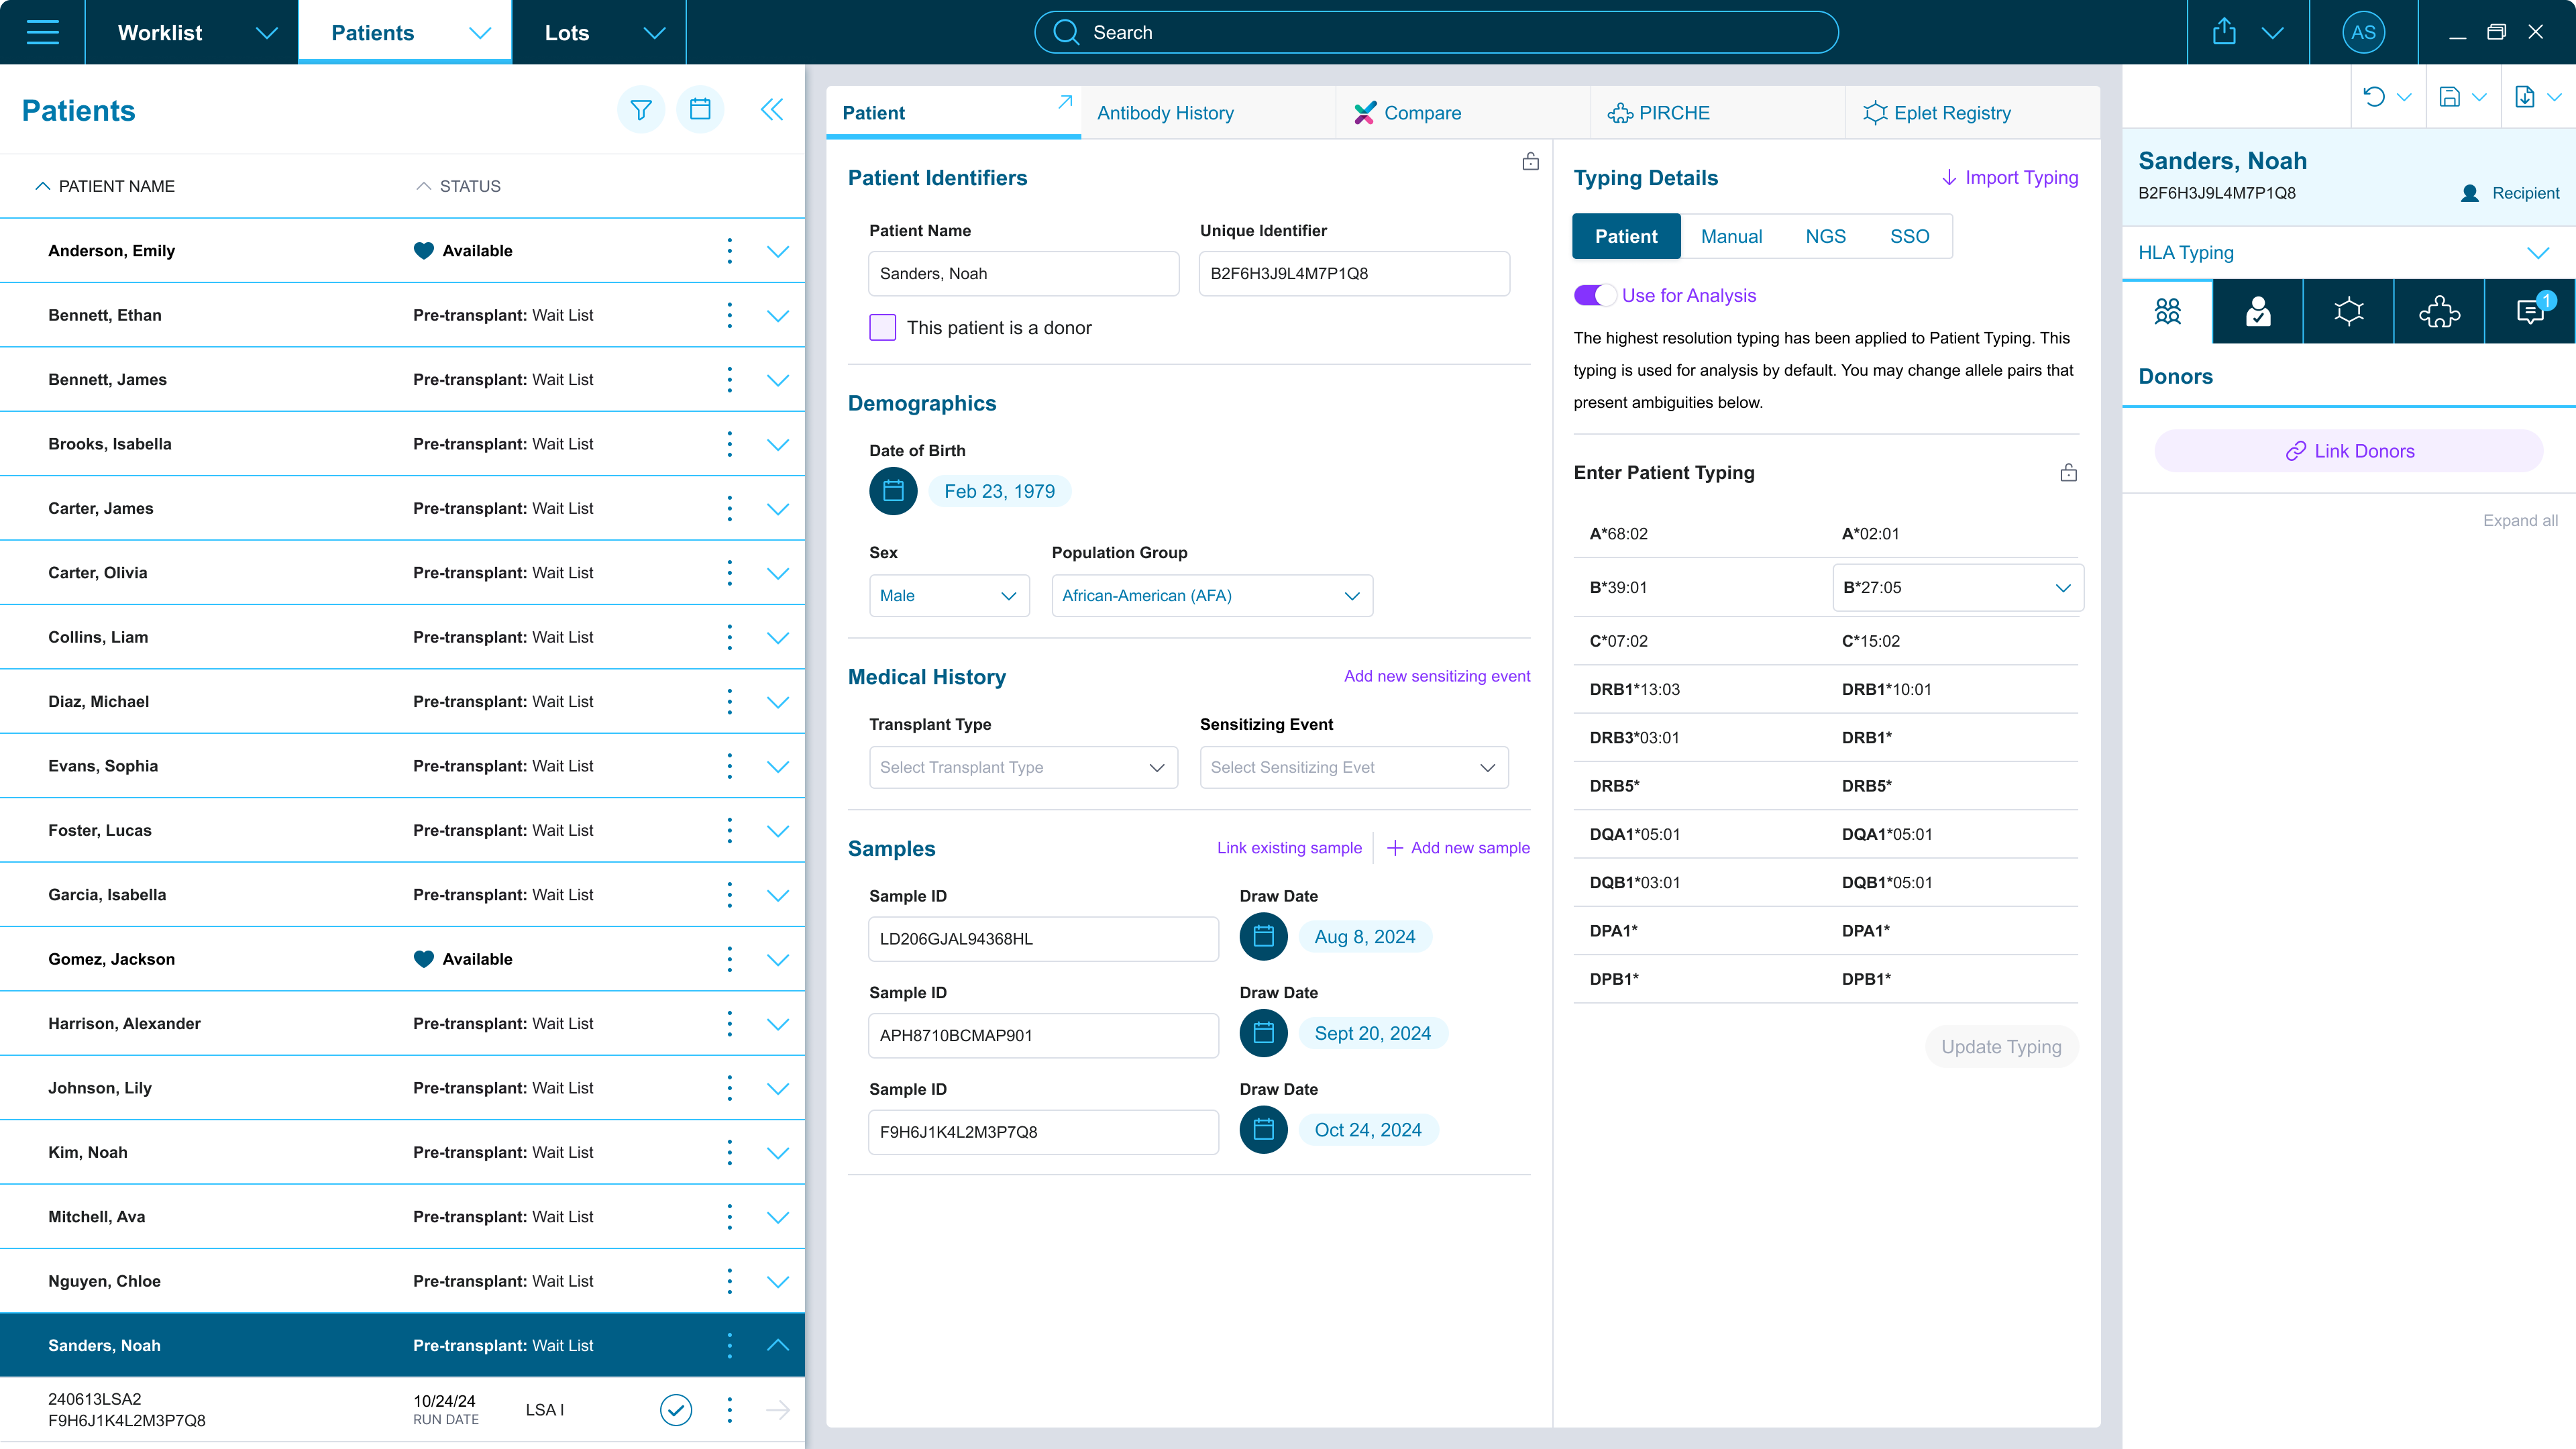Click the Date of Birth calendar button
2576x1449 pixels.
(893, 491)
